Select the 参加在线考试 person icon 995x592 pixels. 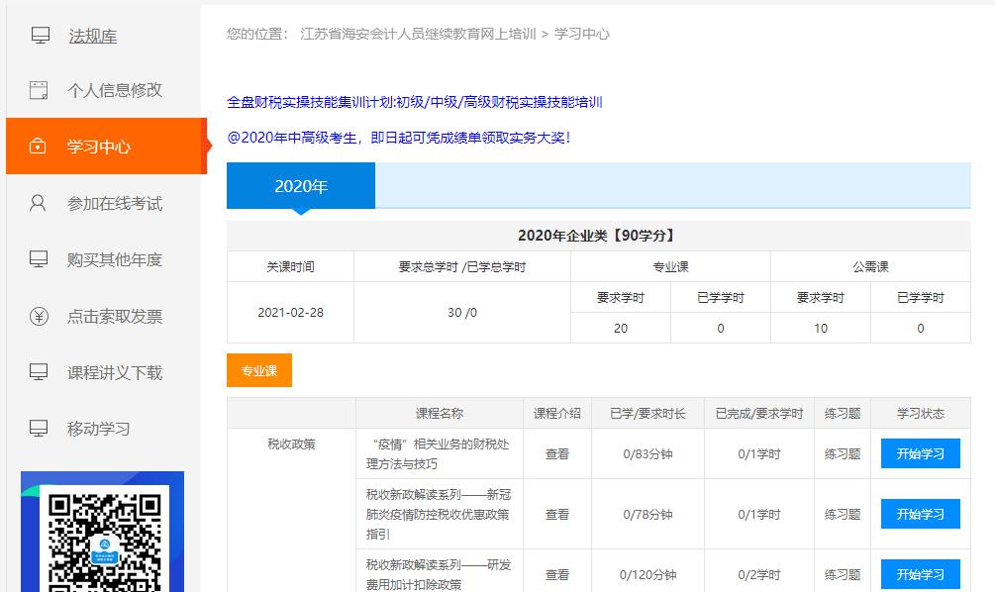tap(38, 201)
